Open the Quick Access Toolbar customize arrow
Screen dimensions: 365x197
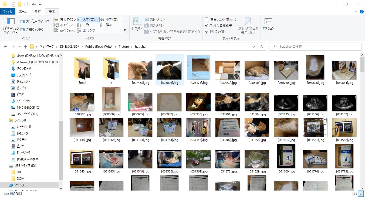(25, 4)
